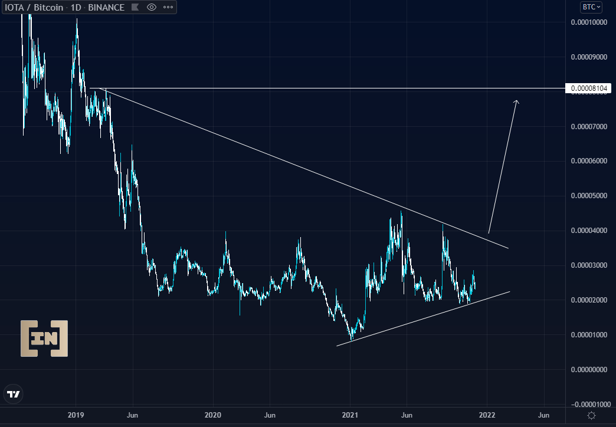Select the 0.00008104 price label
Screen dimensions: 616x427
(588, 88)
